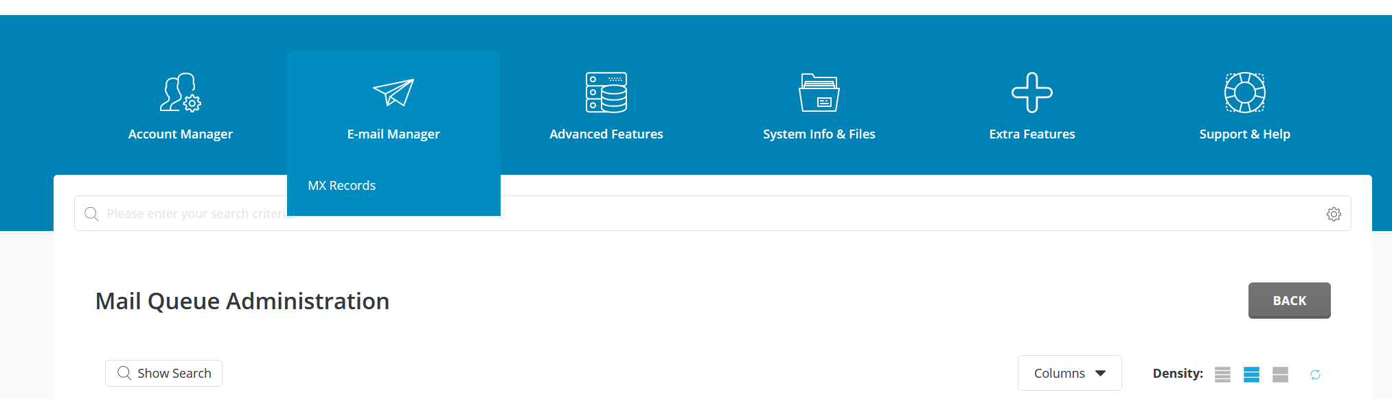Viewport: 1392px width, 399px height.
Task: Open search settings gear icon
Action: pos(1334,214)
